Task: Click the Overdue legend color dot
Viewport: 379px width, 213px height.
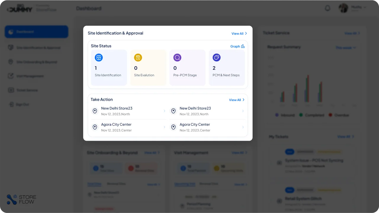Action: (x=330, y=115)
